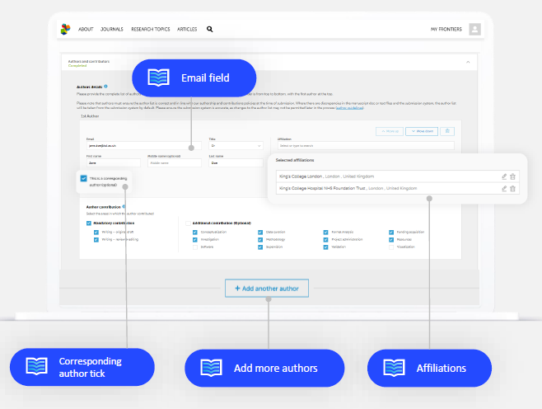Edit King's College London affiliation
This screenshot has height=409, width=542.
504,176
